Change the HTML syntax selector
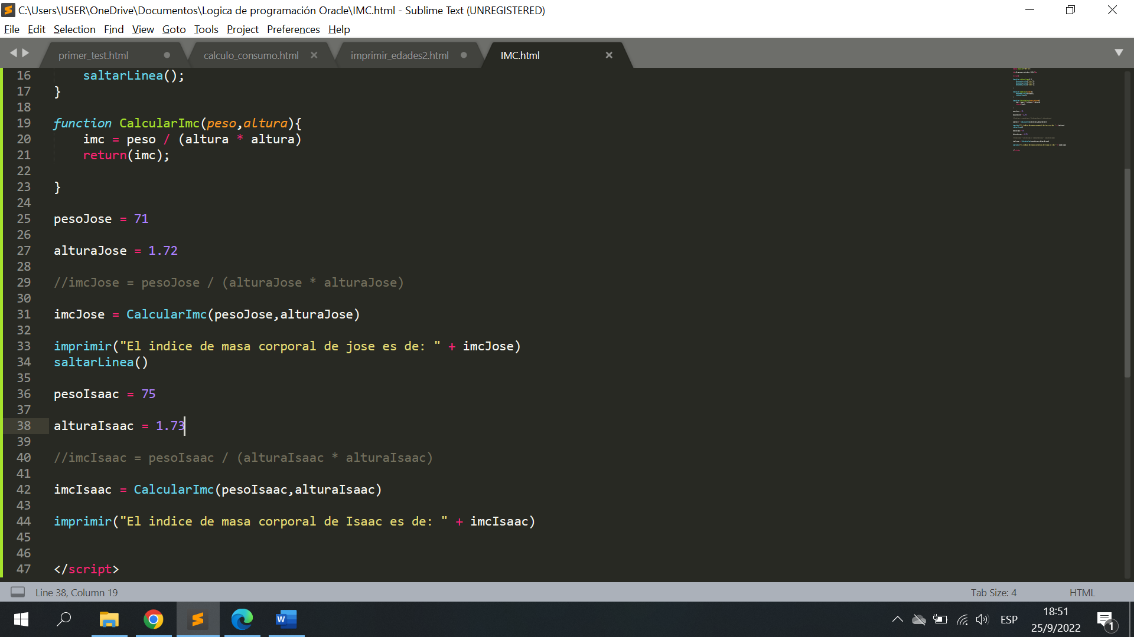 1082,593
